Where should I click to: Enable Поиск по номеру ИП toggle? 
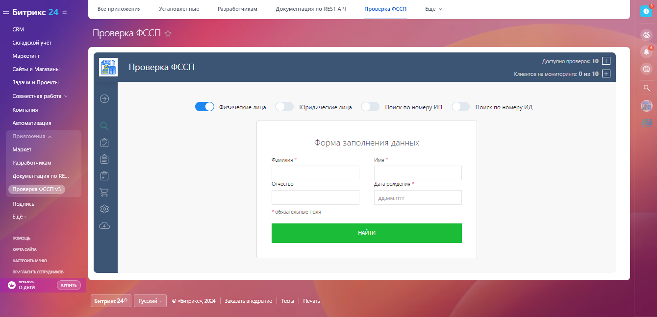point(370,107)
